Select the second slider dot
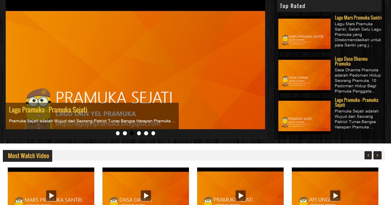Viewport: 391px width, 205px height. click(x=124, y=133)
